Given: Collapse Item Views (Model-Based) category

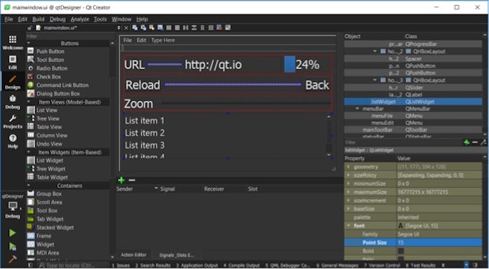Looking at the screenshot, I should [x=29, y=102].
